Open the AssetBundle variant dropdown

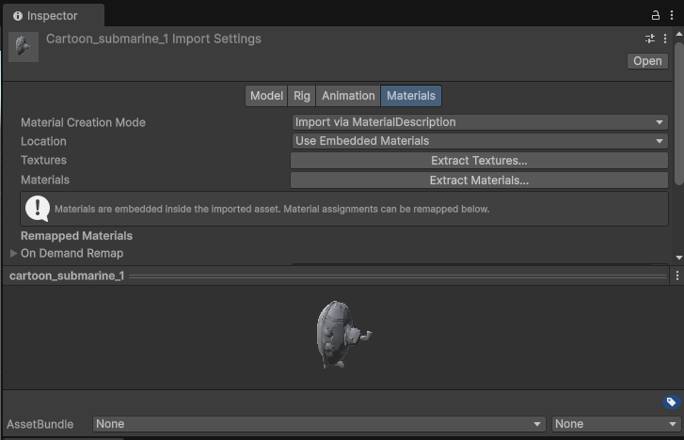pos(615,424)
